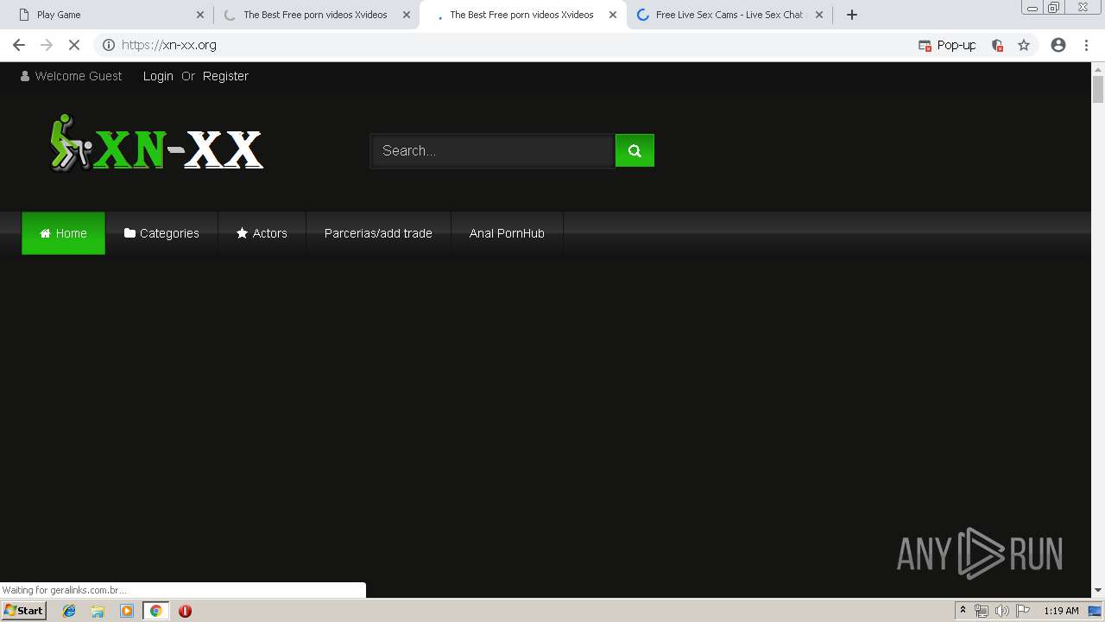This screenshot has width=1105, height=622.
Task: Click the extension shield icon in toolbar
Action: (997, 45)
